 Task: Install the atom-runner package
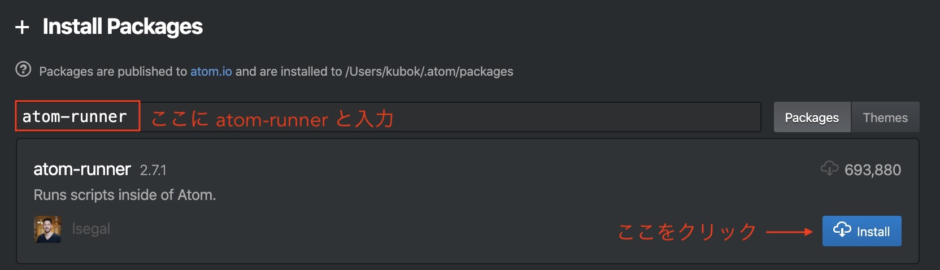click(861, 231)
